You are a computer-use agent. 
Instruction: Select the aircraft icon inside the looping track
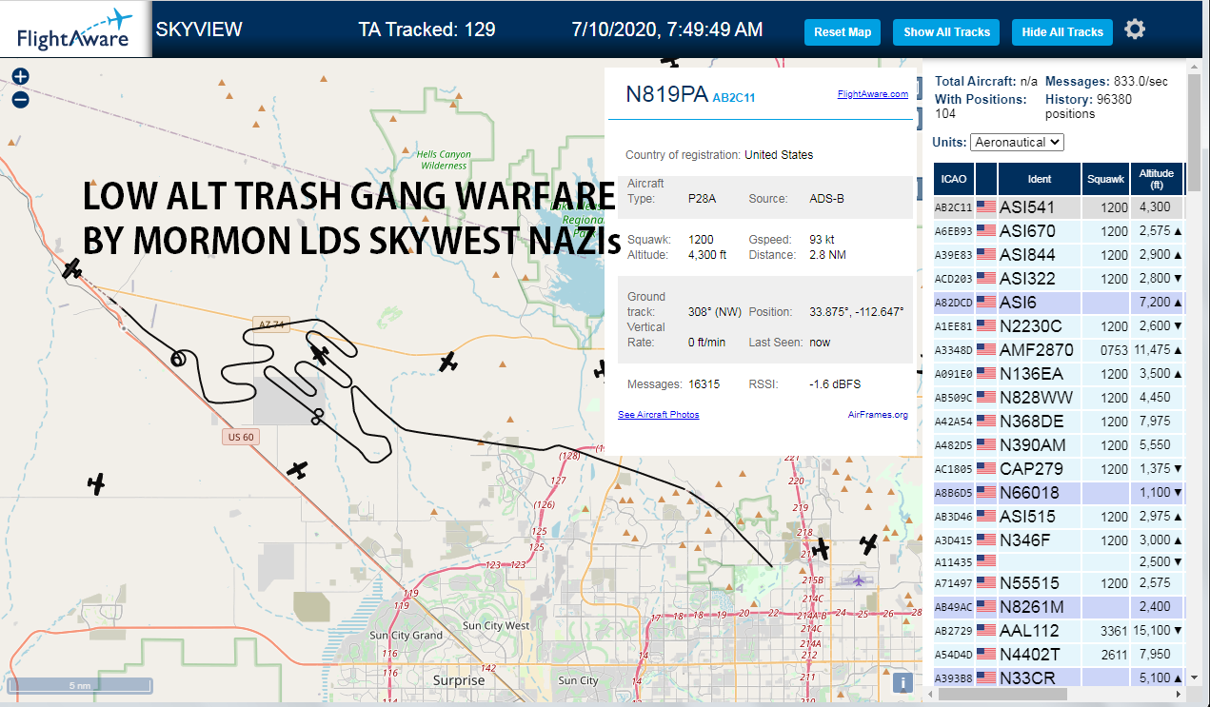(320, 355)
